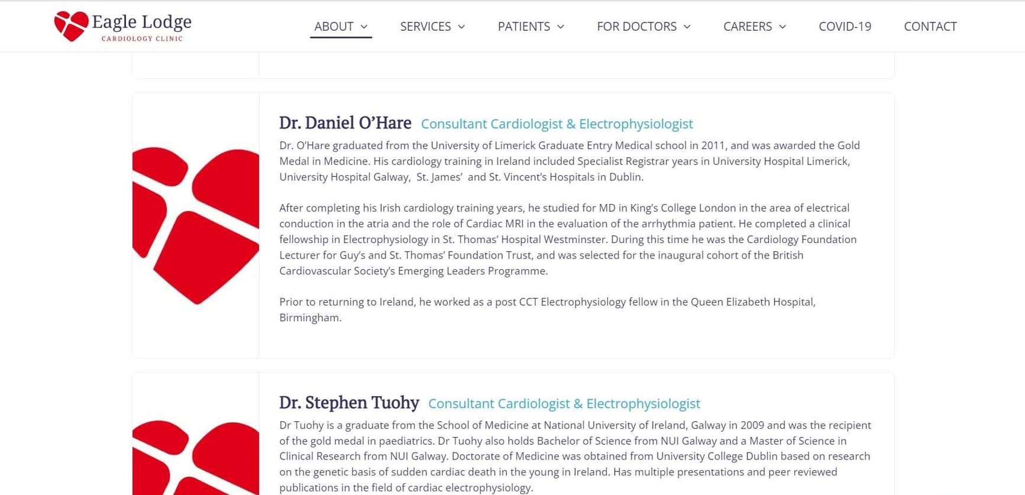Select the COVID-19 menu item
This screenshot has width=1025, height=495.
pyautogui.click(x=845, y=27)
